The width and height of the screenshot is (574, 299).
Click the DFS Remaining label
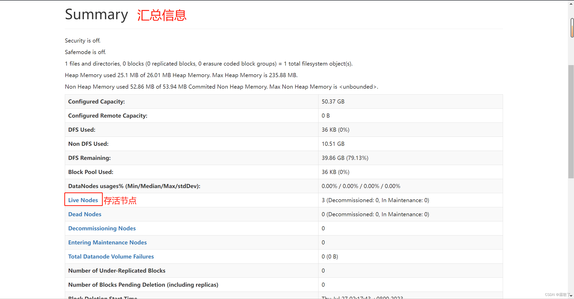tap(89, 158)
